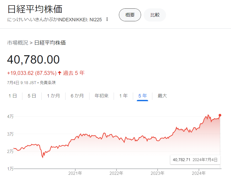The width and height of the screenshot is (231, 179).
Task: Click the 日経平均株価 page title
Action: coord(35,9)
